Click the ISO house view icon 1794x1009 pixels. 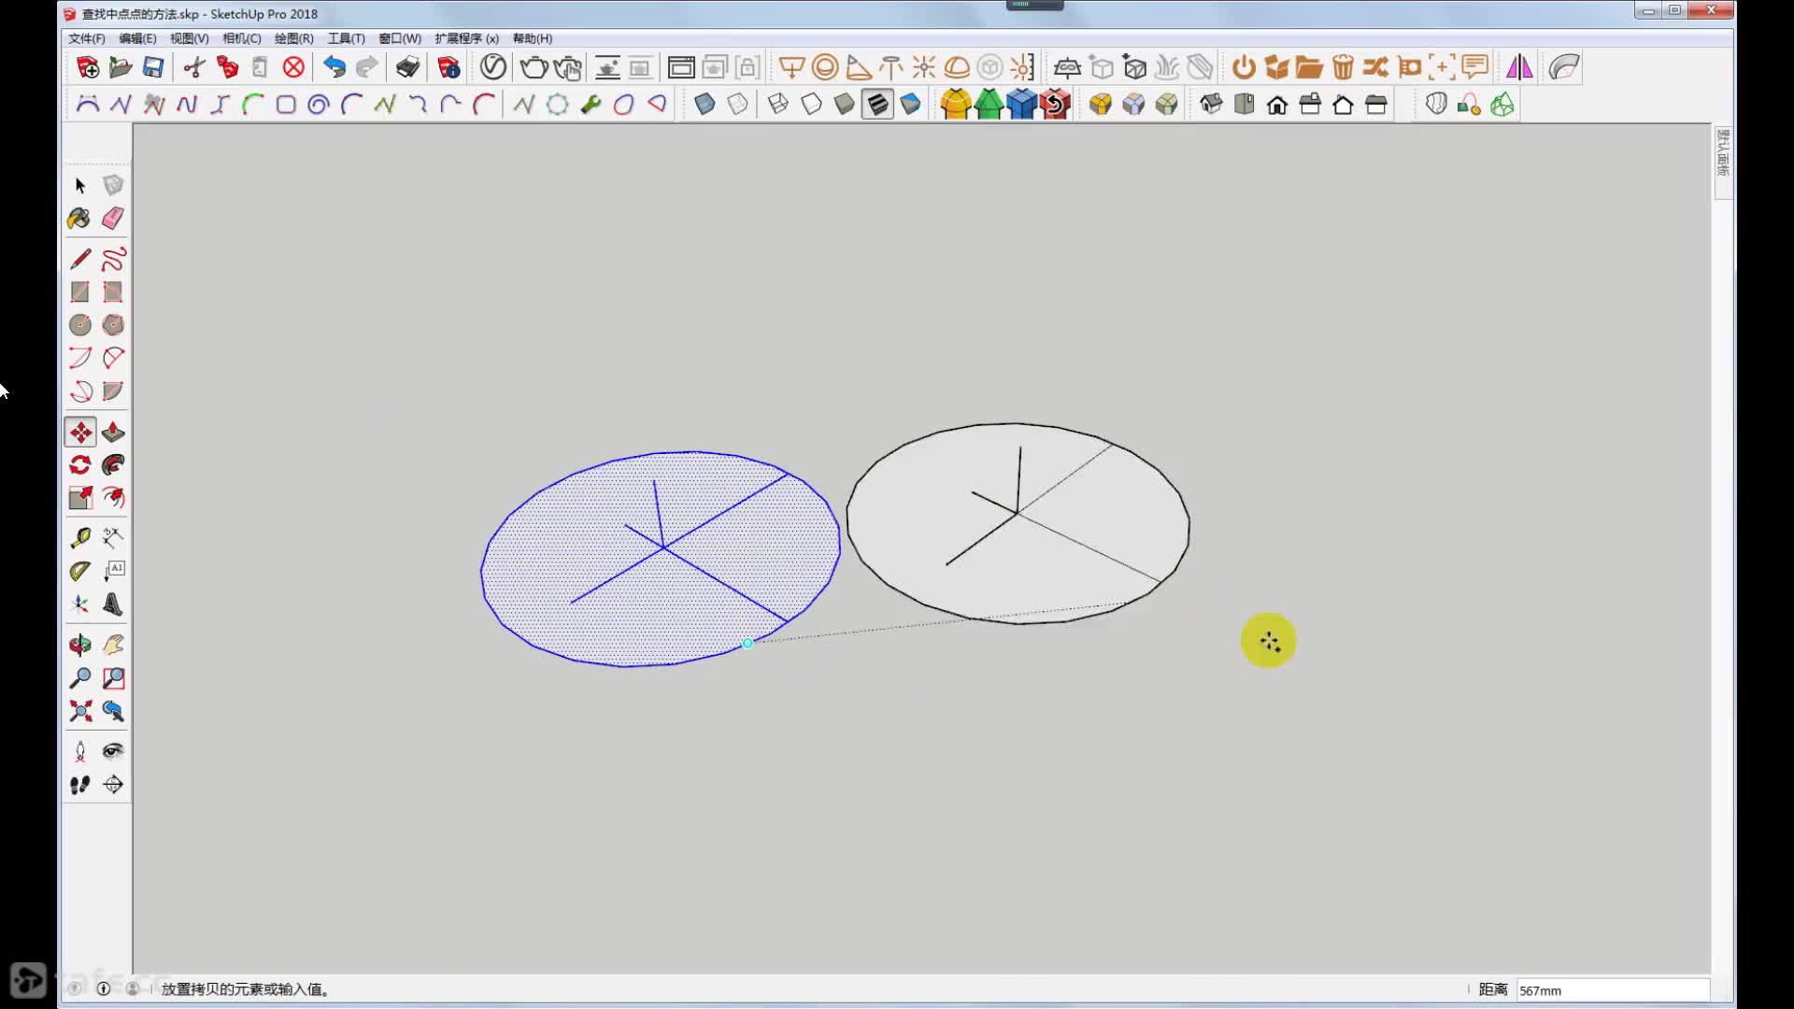click(x=1211, y=105)
